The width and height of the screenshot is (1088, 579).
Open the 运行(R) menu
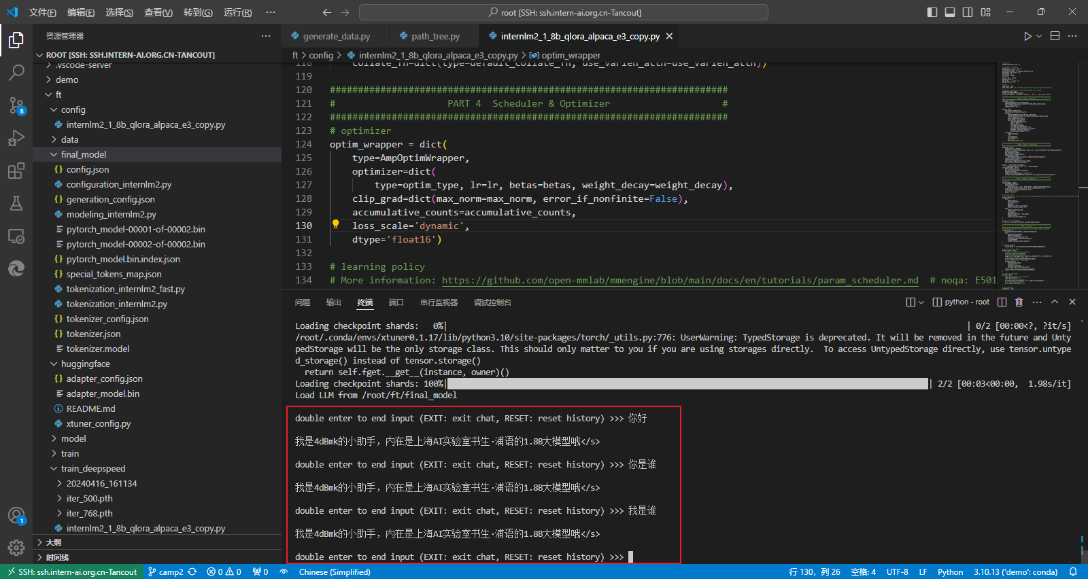click(x=237, y=12)
